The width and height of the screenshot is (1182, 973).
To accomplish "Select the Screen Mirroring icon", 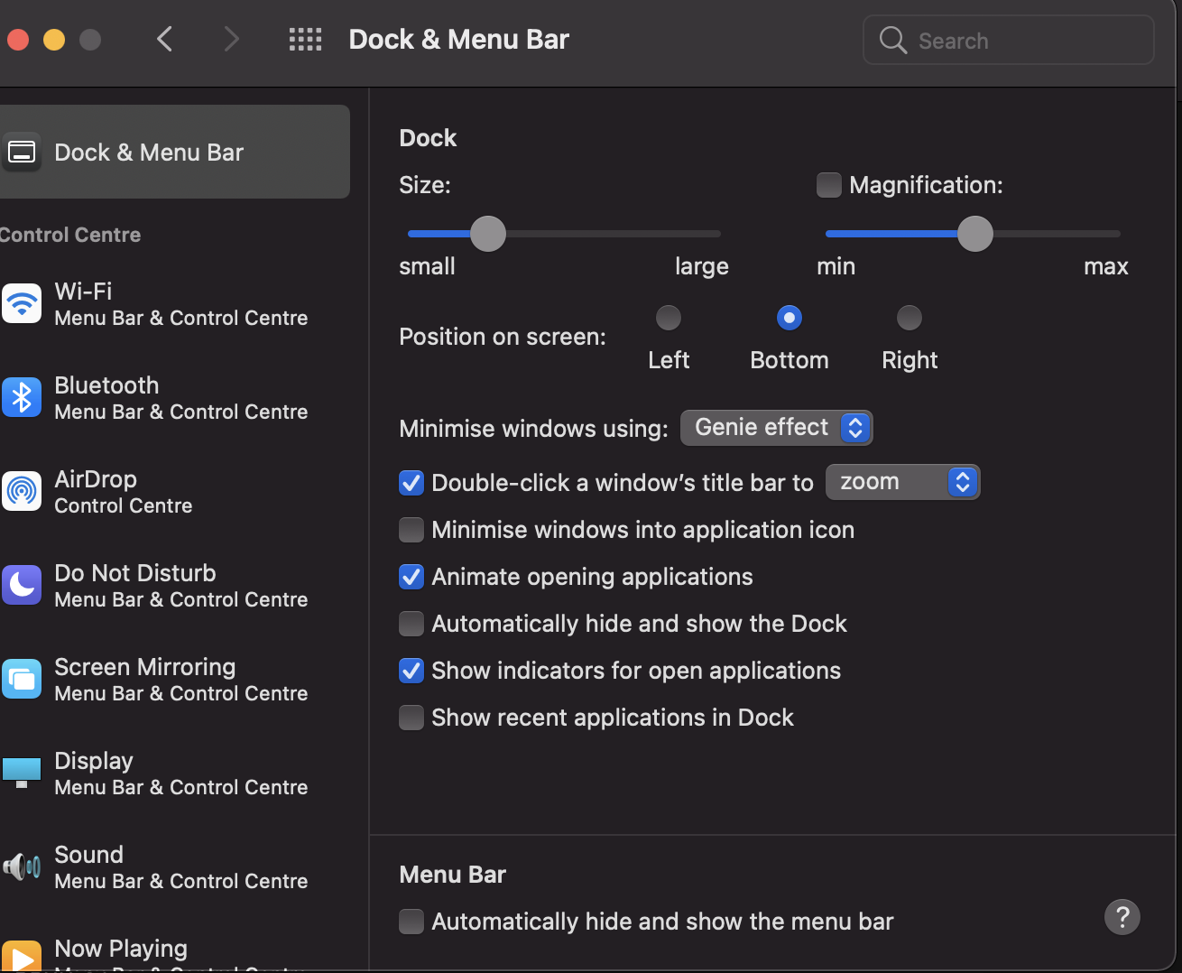I will coord(22,680).
